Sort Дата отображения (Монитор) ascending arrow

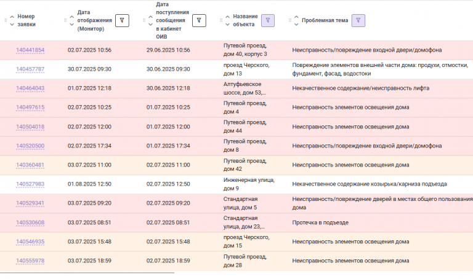pyautogui.click(x=72, y=17)
